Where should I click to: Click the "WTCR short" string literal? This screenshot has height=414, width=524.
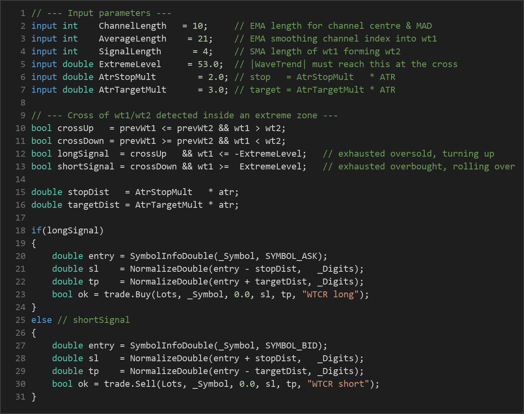(338, 384)
